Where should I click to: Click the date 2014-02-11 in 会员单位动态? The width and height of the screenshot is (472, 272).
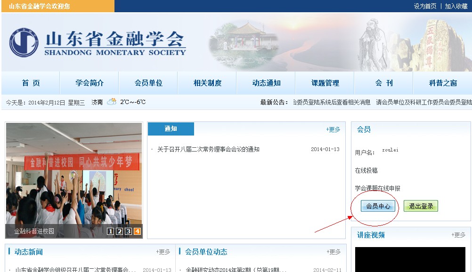click(327, 270)
